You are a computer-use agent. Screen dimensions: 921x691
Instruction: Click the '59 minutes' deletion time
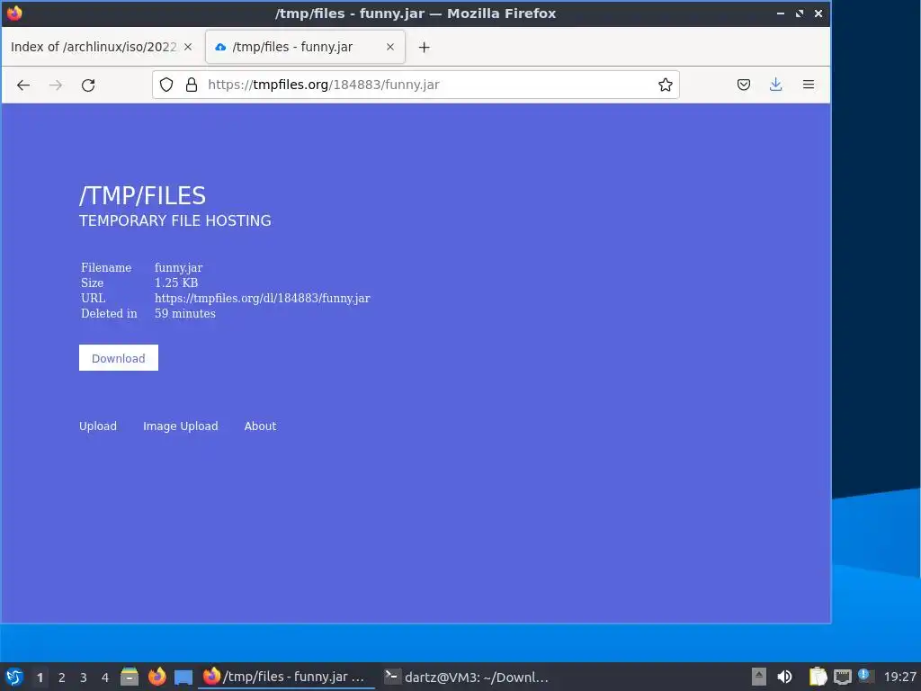click(x=185, y=313)
